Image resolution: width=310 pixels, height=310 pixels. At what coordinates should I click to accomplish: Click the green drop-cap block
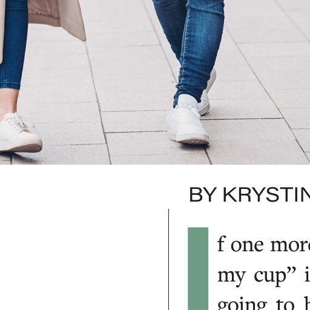point(198,268)
